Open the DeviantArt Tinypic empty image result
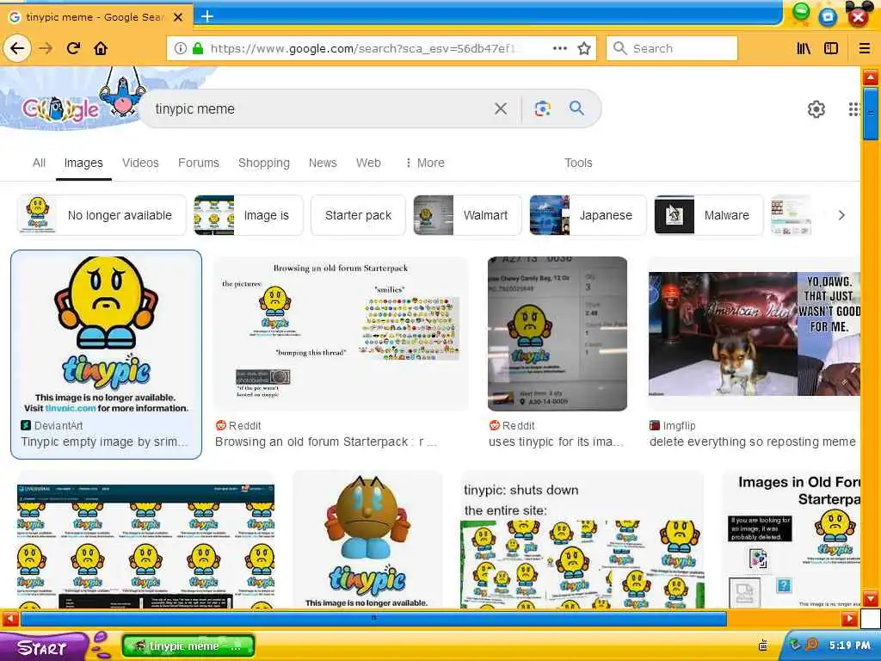This screenshot has width=881, height=661. click(106, 335)
